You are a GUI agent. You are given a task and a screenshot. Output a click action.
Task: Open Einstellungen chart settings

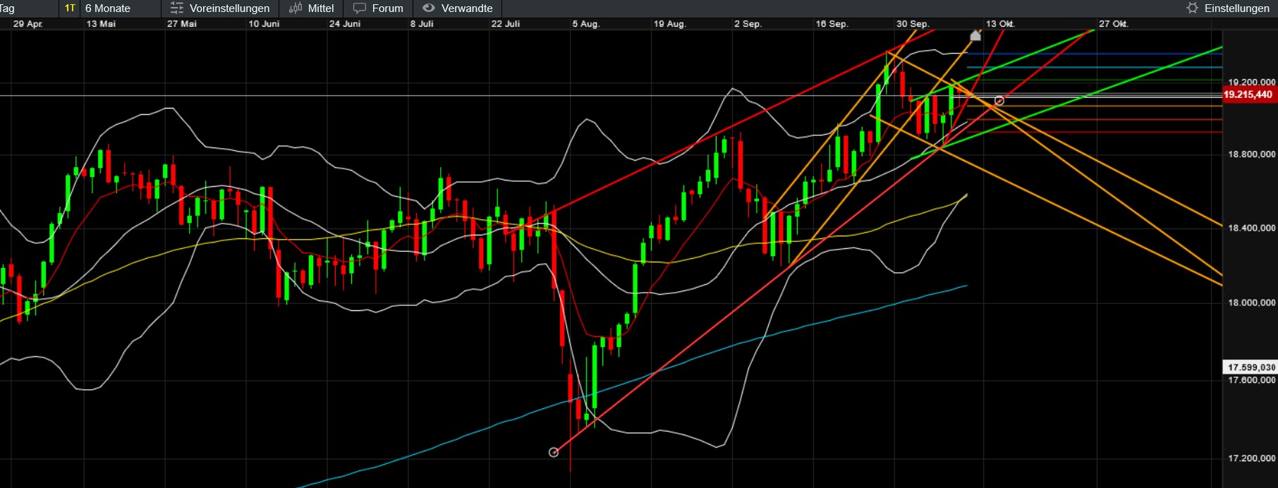coord(1228,8)
